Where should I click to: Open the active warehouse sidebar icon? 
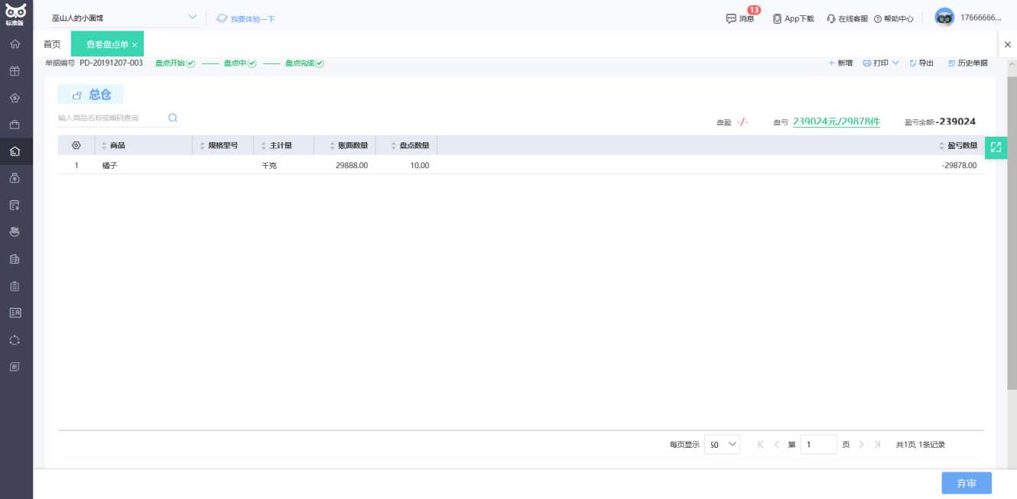coord(15,151)
